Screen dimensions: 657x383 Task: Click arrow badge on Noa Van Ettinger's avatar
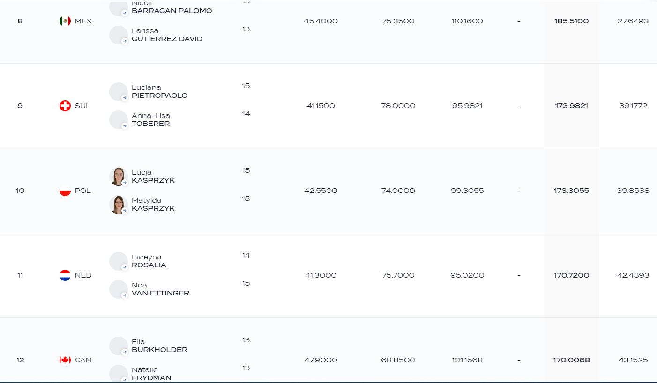[125, 295]
